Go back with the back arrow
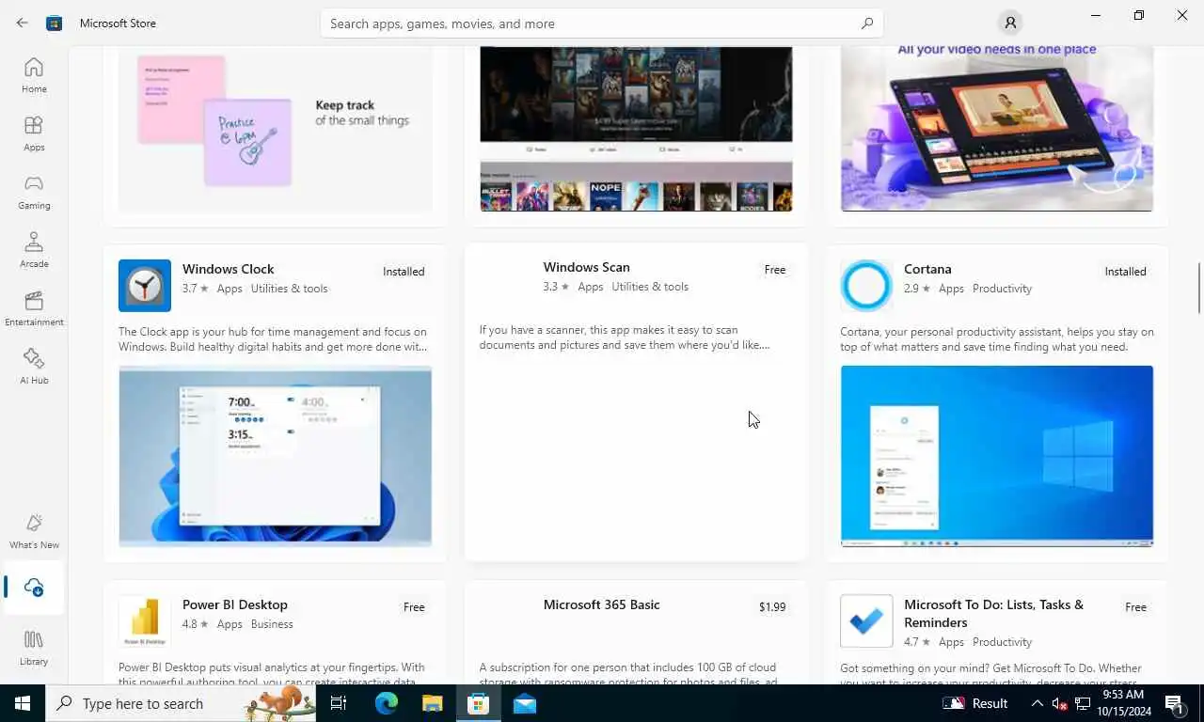Viewport: 1204px width, 722px height. point(22,23)
